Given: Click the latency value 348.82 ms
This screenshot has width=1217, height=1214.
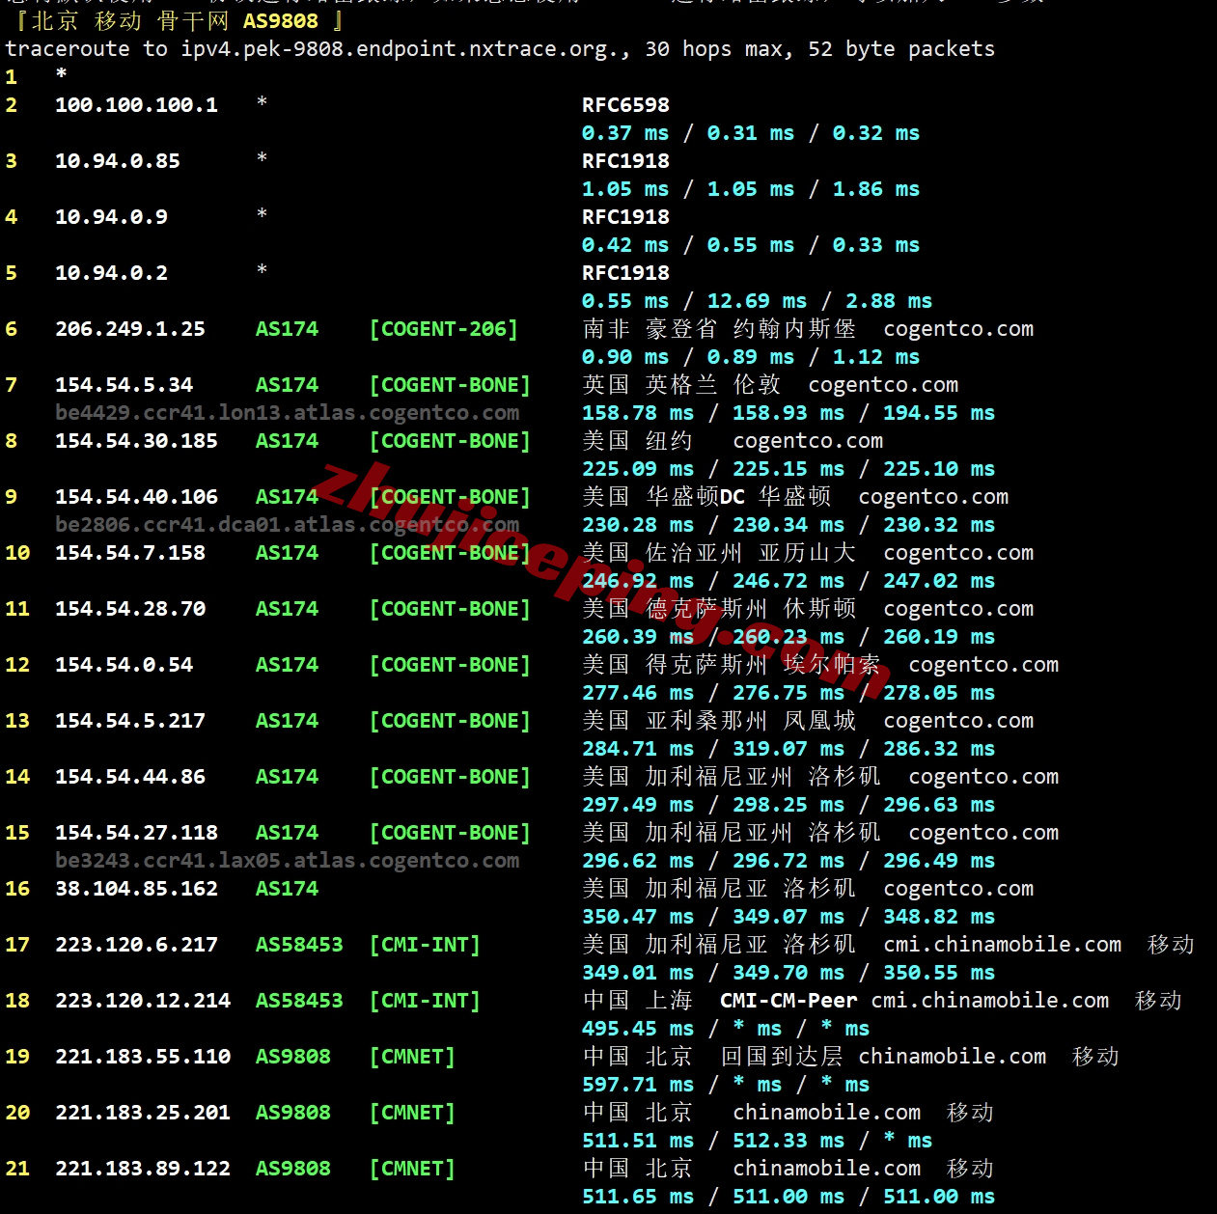Looking at the screenshot, I should click(939, 917).
